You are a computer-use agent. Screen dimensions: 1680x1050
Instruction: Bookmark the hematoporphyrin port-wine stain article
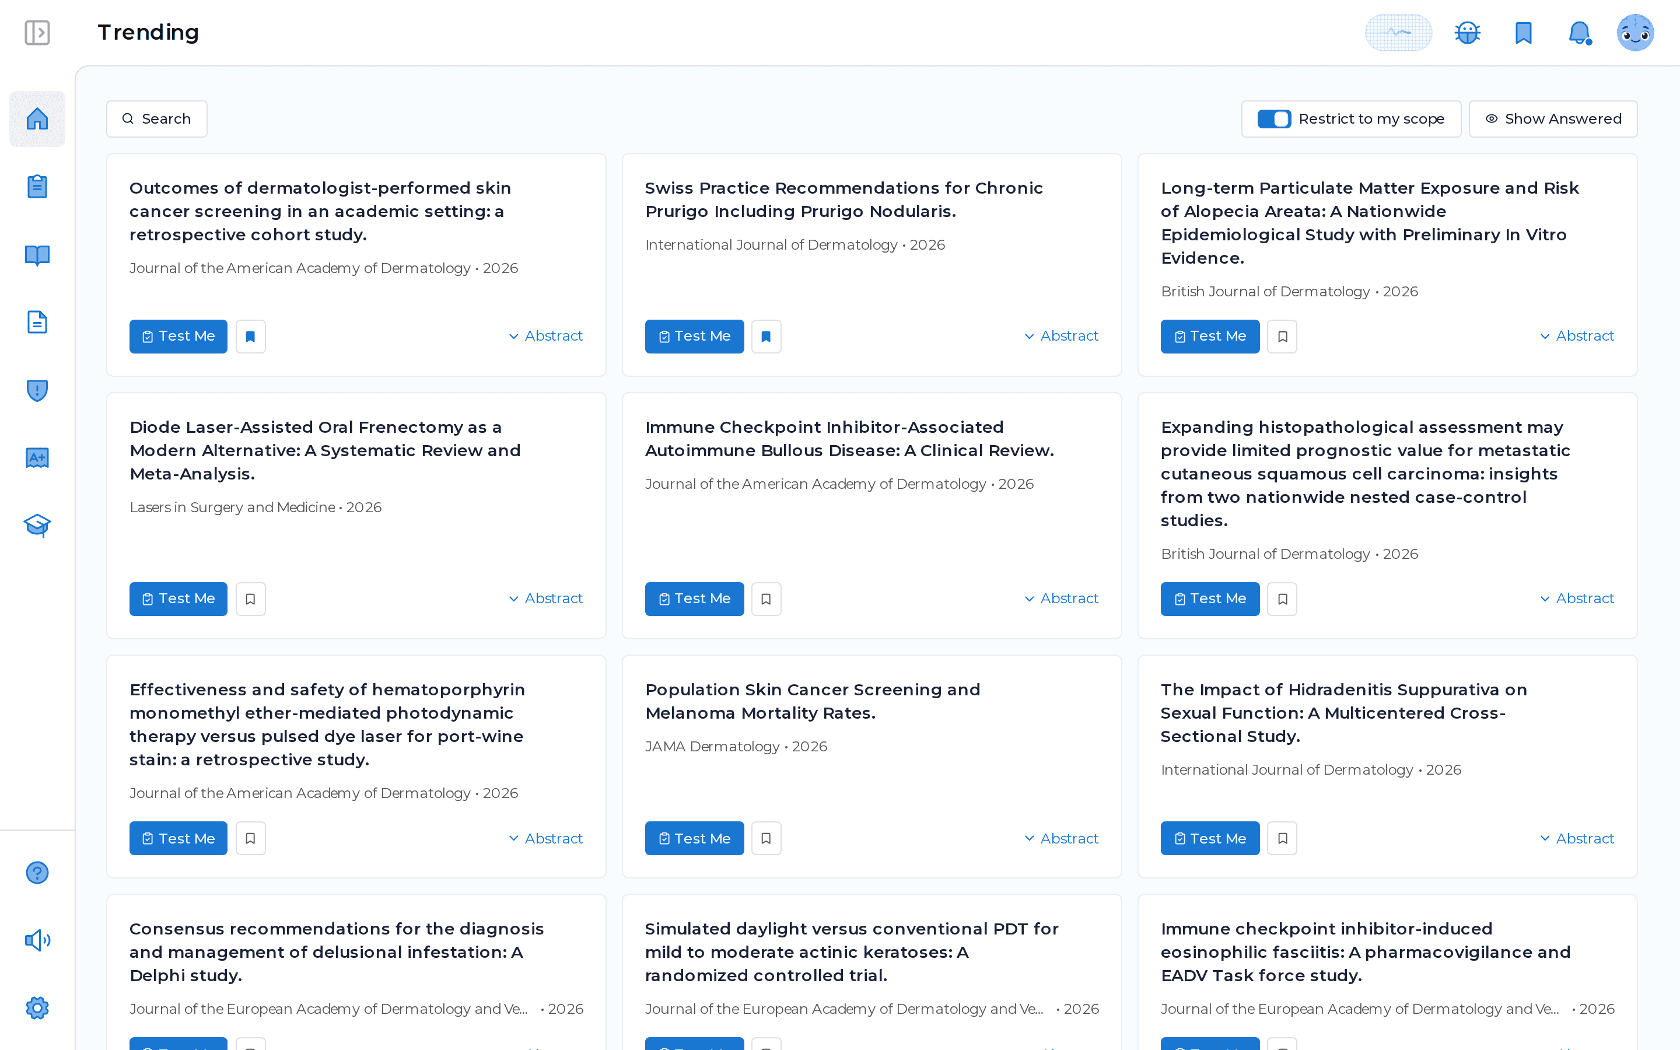251,838
